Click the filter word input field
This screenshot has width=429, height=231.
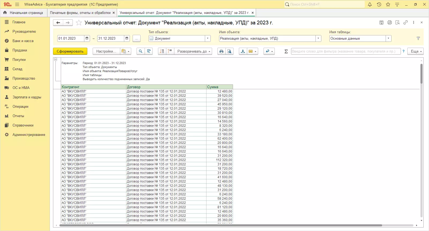tap(345, 51)
